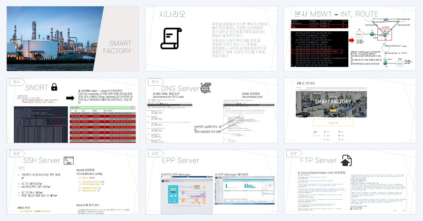This screenshot has width=423, height=221.
Task: Click the EPP Manager 메인화면 screenshot
Action: pos(244,190)
